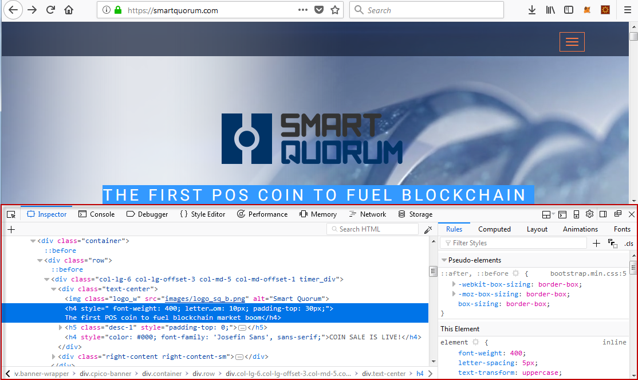Open the bootstrap.min.css:5 source link
Image resolution: width=638 pixels, height=380 pixels.
tap(588, 273)
